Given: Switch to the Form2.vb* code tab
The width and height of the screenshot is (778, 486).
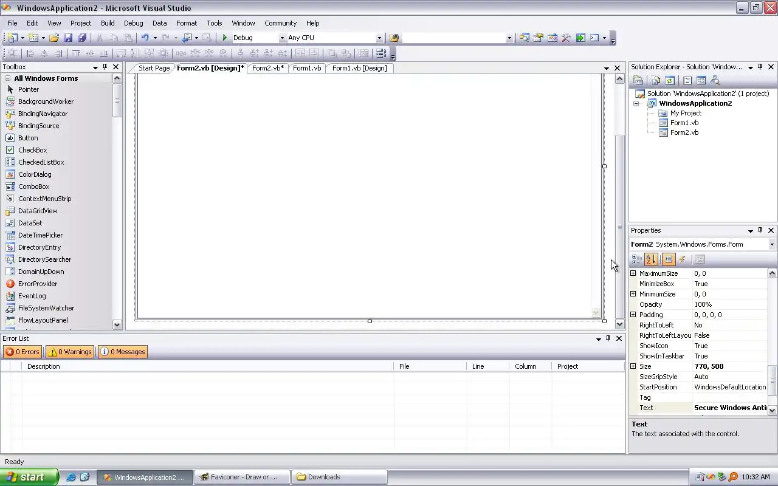Looking at the screenshot, I should 267,68.
